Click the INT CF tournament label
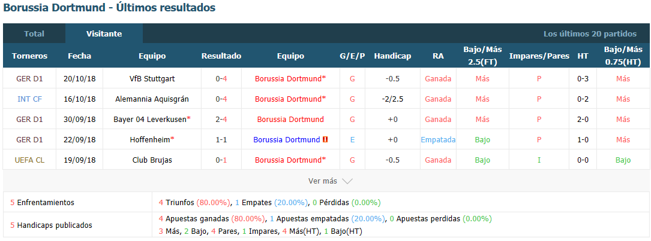Viewport: 651px width, 241px height. [x=29, y=99]
